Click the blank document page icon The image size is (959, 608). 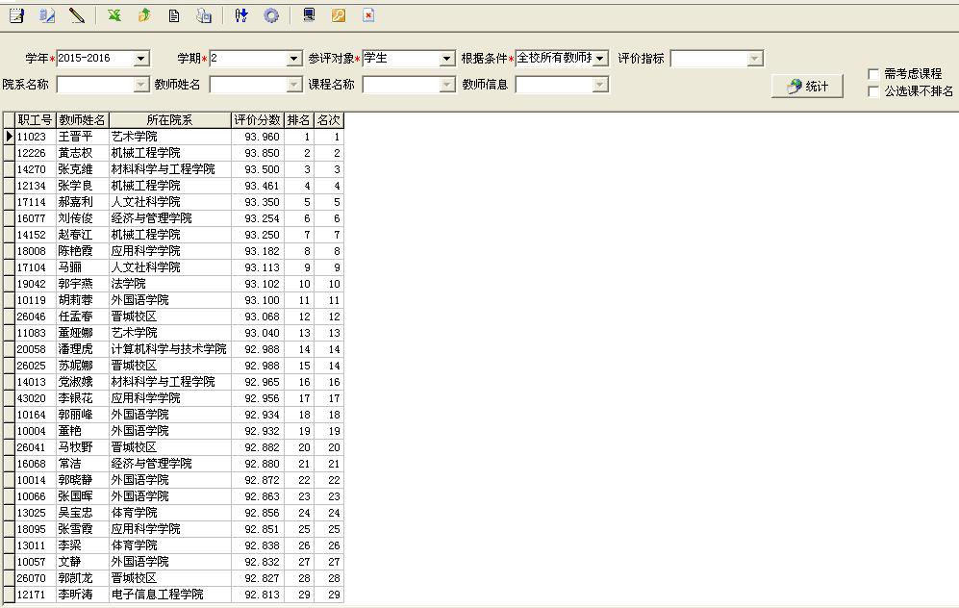click(174, 15)
